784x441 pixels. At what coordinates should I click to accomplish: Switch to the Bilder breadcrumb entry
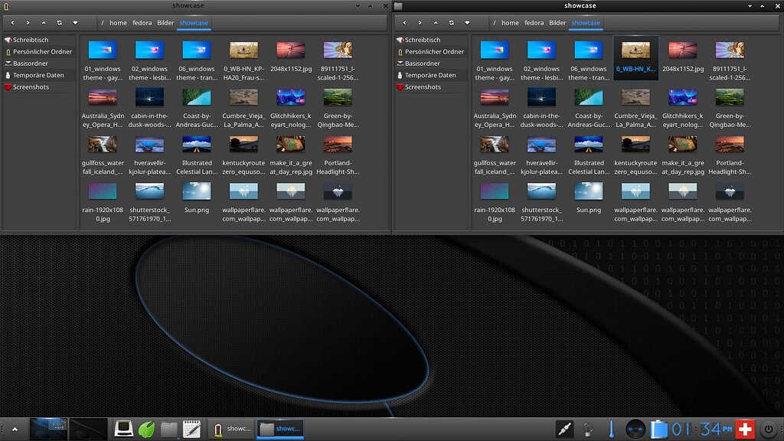[x=165, y=22]
